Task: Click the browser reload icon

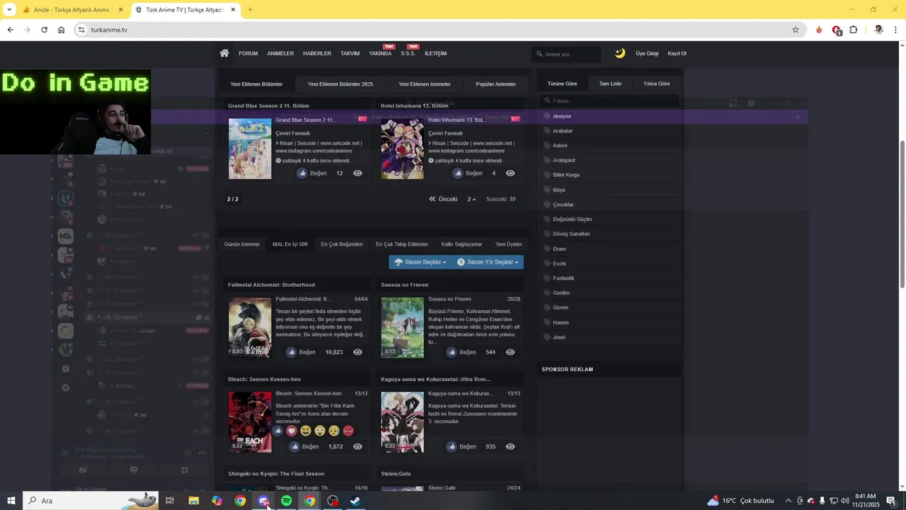Action: tap(44, 30)
